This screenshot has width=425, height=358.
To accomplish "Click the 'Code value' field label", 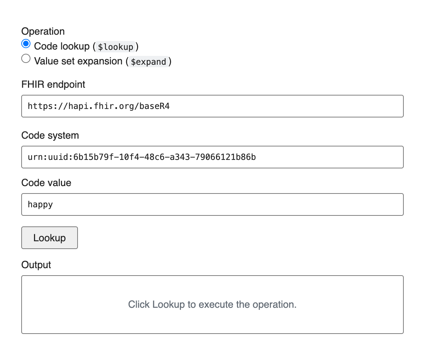I will [x=46, y=183].
